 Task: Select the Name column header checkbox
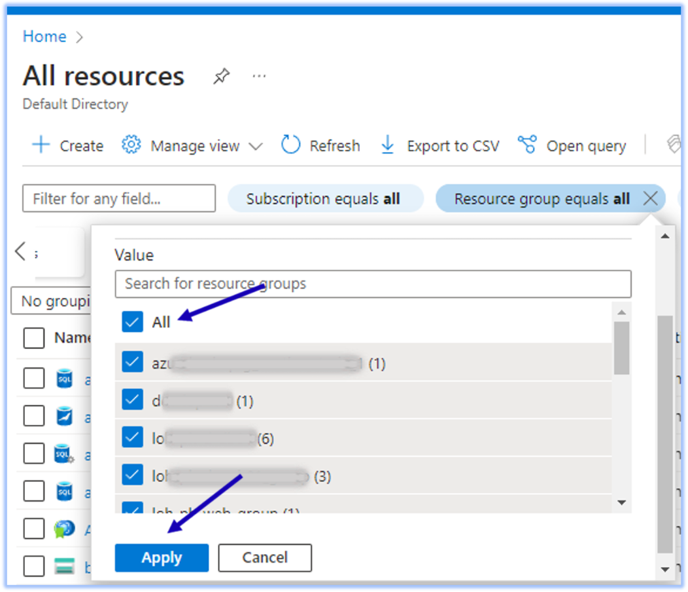click(x=34, y=338)
